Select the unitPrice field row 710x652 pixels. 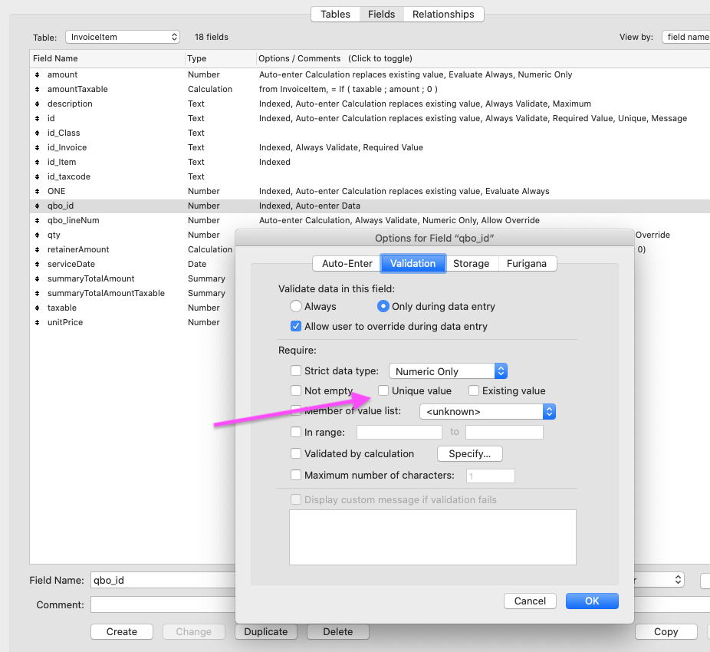(132, 322)
